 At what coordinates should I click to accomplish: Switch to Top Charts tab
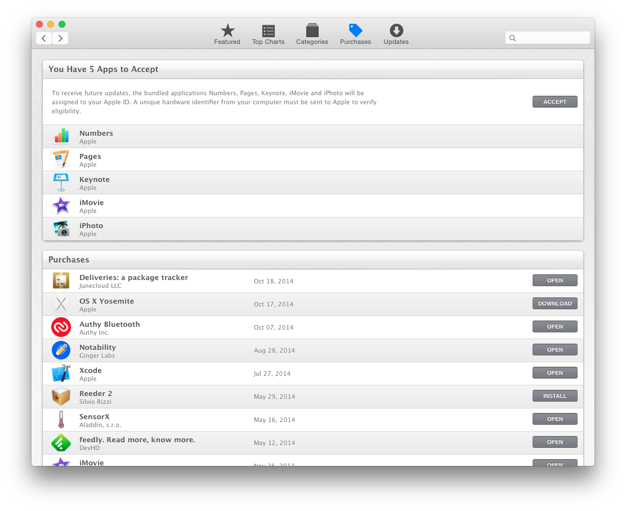(269, 34)
